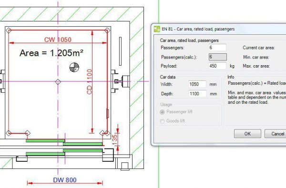This screenshot has height=188, width=286.
Task: Select the Goods lift radio button
Action: (x=162, y=121)
